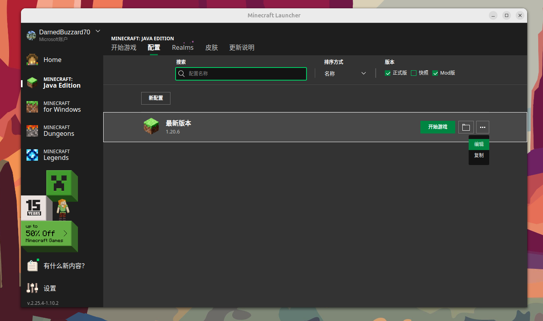Switch to the Realms tab
Screen dimensions: 543x321
click(183, 48)
